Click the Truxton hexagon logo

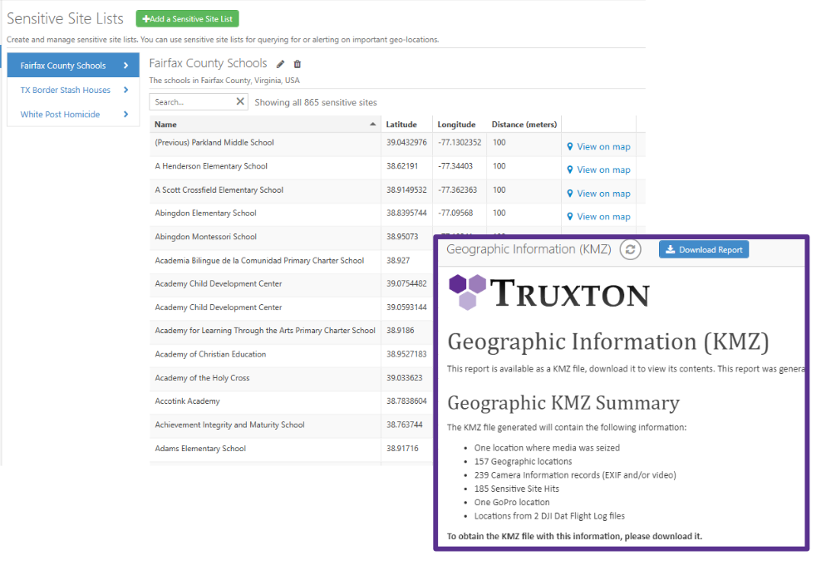tap(467, 292)
